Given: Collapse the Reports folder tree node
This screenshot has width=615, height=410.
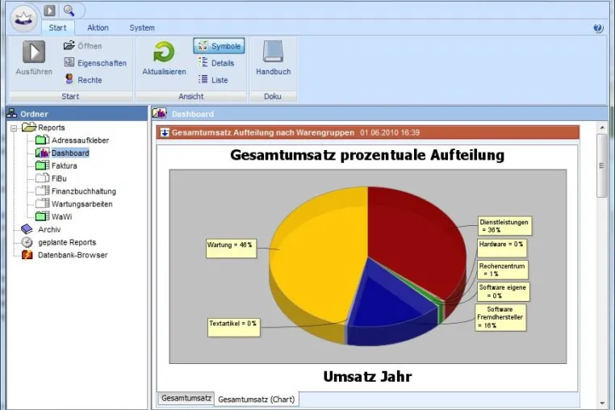Looking at the screenshot, I should click(14, 128).
